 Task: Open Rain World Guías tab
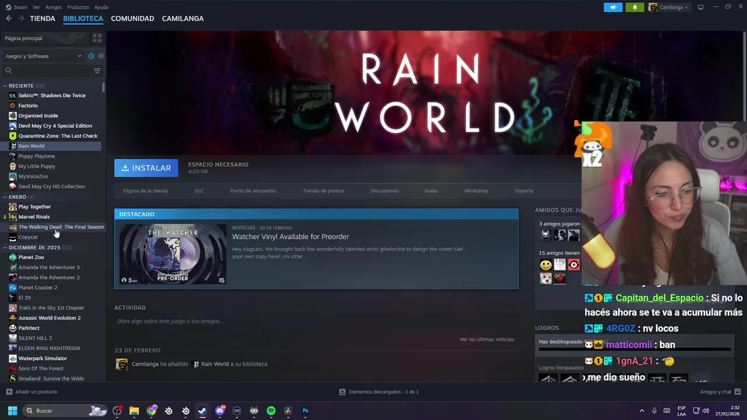[x=431, y=191]
